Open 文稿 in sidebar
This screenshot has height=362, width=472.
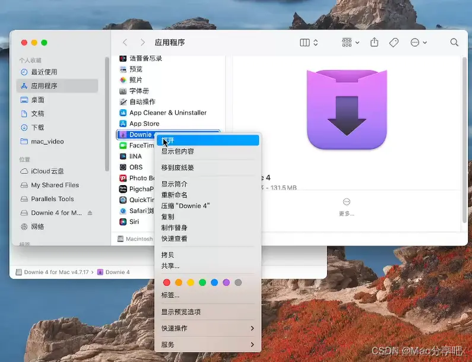tap(57, 113)
